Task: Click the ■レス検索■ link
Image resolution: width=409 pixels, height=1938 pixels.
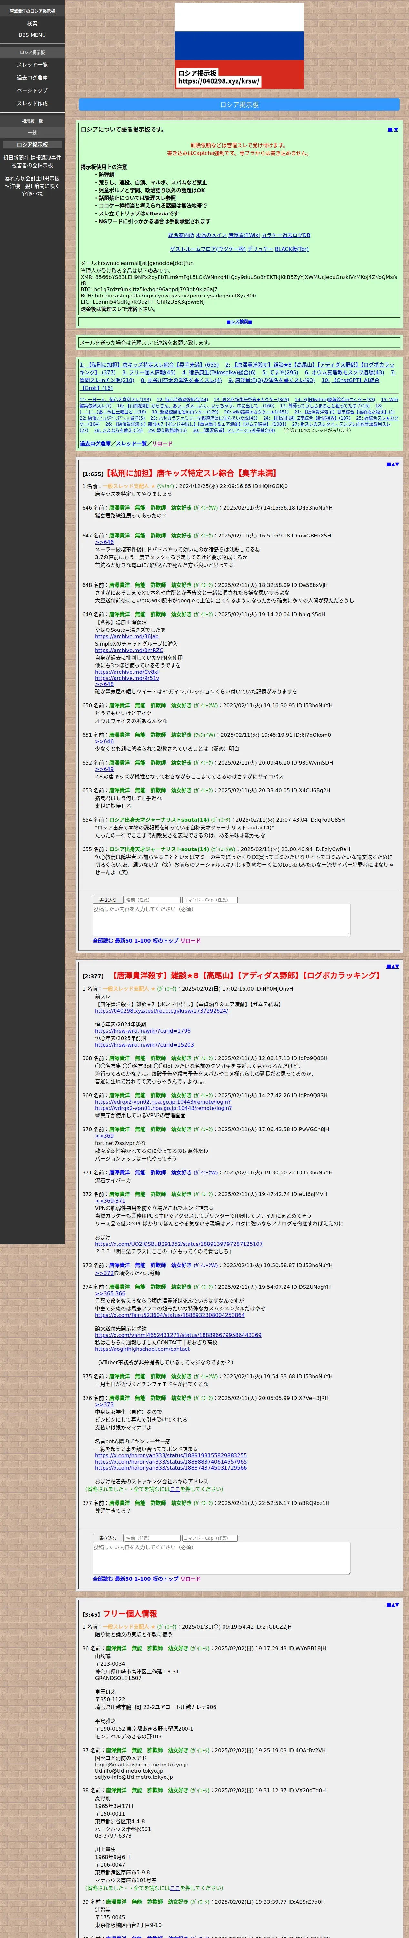Action: pos(239,321)
